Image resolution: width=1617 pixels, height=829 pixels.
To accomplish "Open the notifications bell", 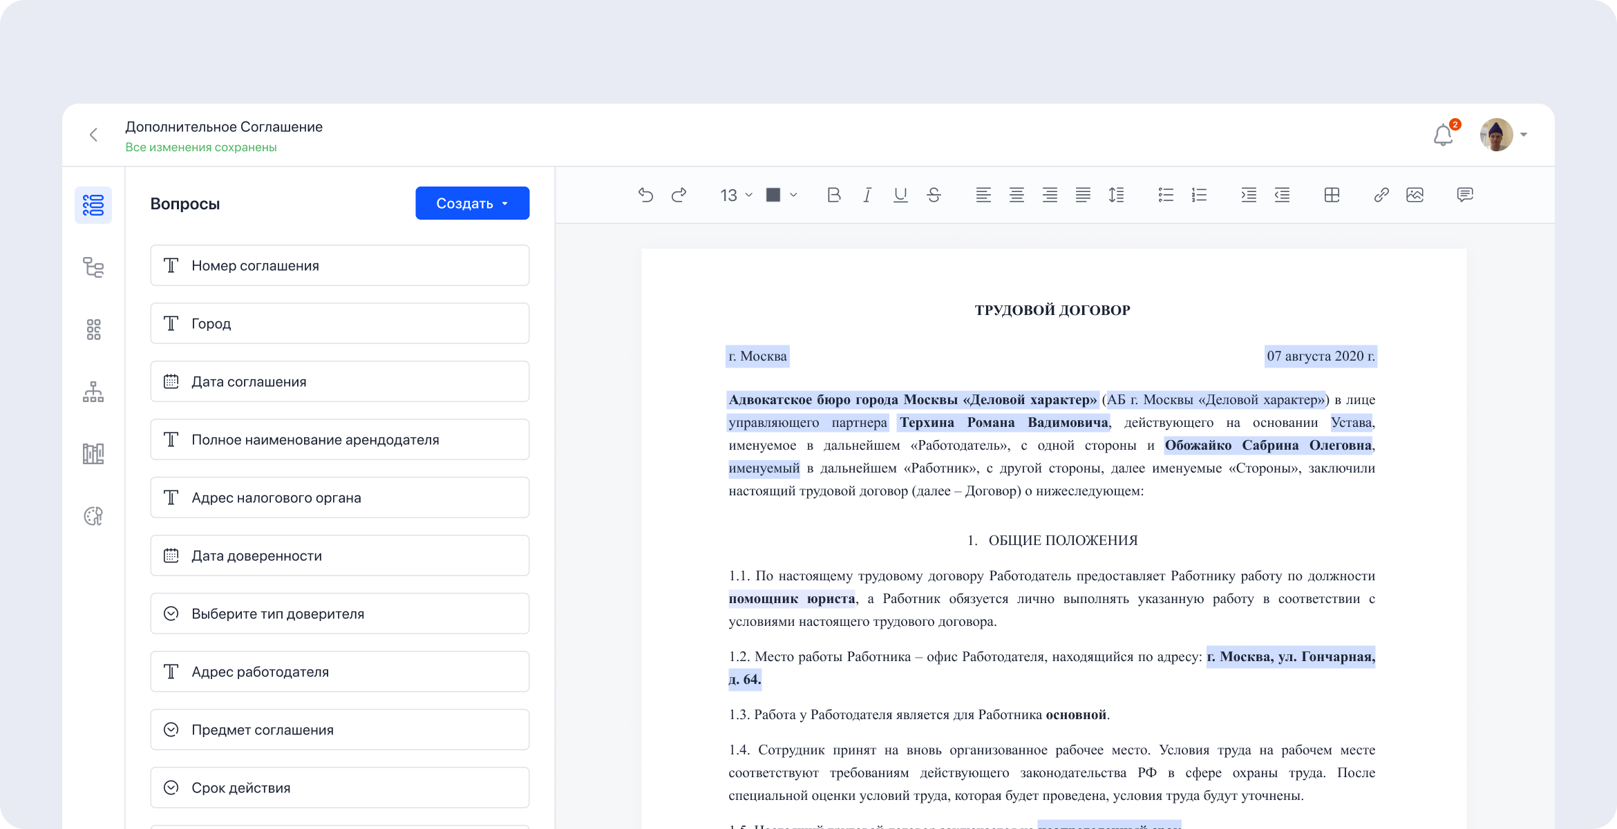I will pos(1443,135).
